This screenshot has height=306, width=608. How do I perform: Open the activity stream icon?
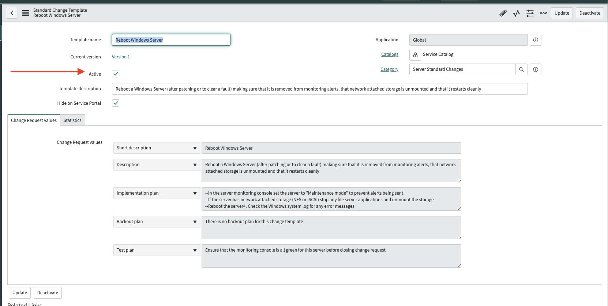pyautogui.click(x=517, y=13)
